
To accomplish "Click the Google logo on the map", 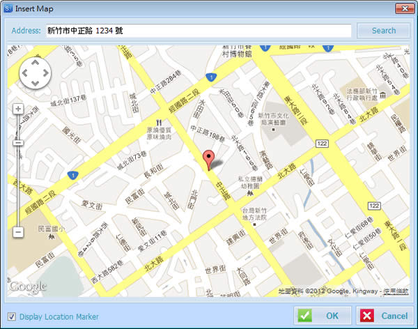I will [28, 287].
